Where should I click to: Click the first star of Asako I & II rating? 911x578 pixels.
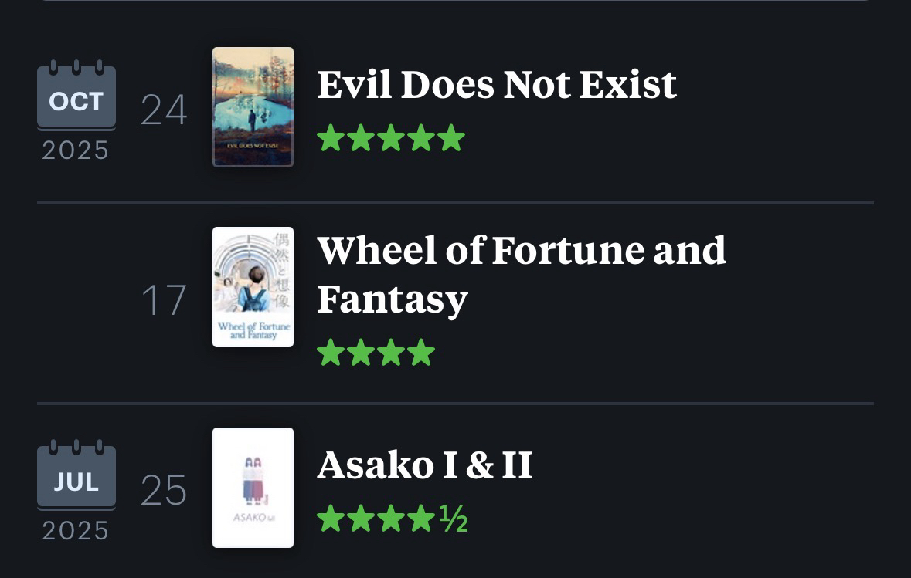click(x=331, y=519)
